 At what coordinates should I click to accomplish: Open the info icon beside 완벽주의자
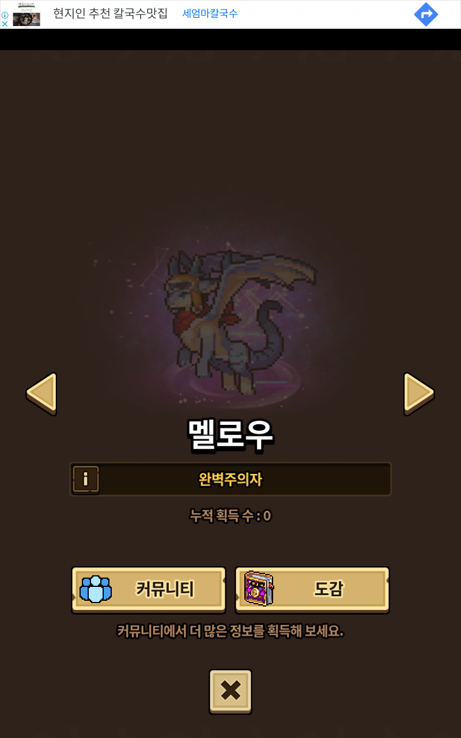click(86, 479)
